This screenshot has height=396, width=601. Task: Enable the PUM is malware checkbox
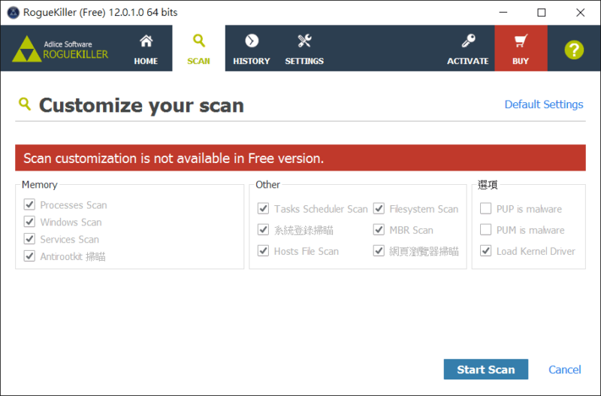[x=485, y=230]
